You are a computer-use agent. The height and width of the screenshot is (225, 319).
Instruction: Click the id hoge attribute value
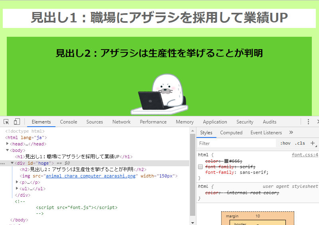pos(43,163)
